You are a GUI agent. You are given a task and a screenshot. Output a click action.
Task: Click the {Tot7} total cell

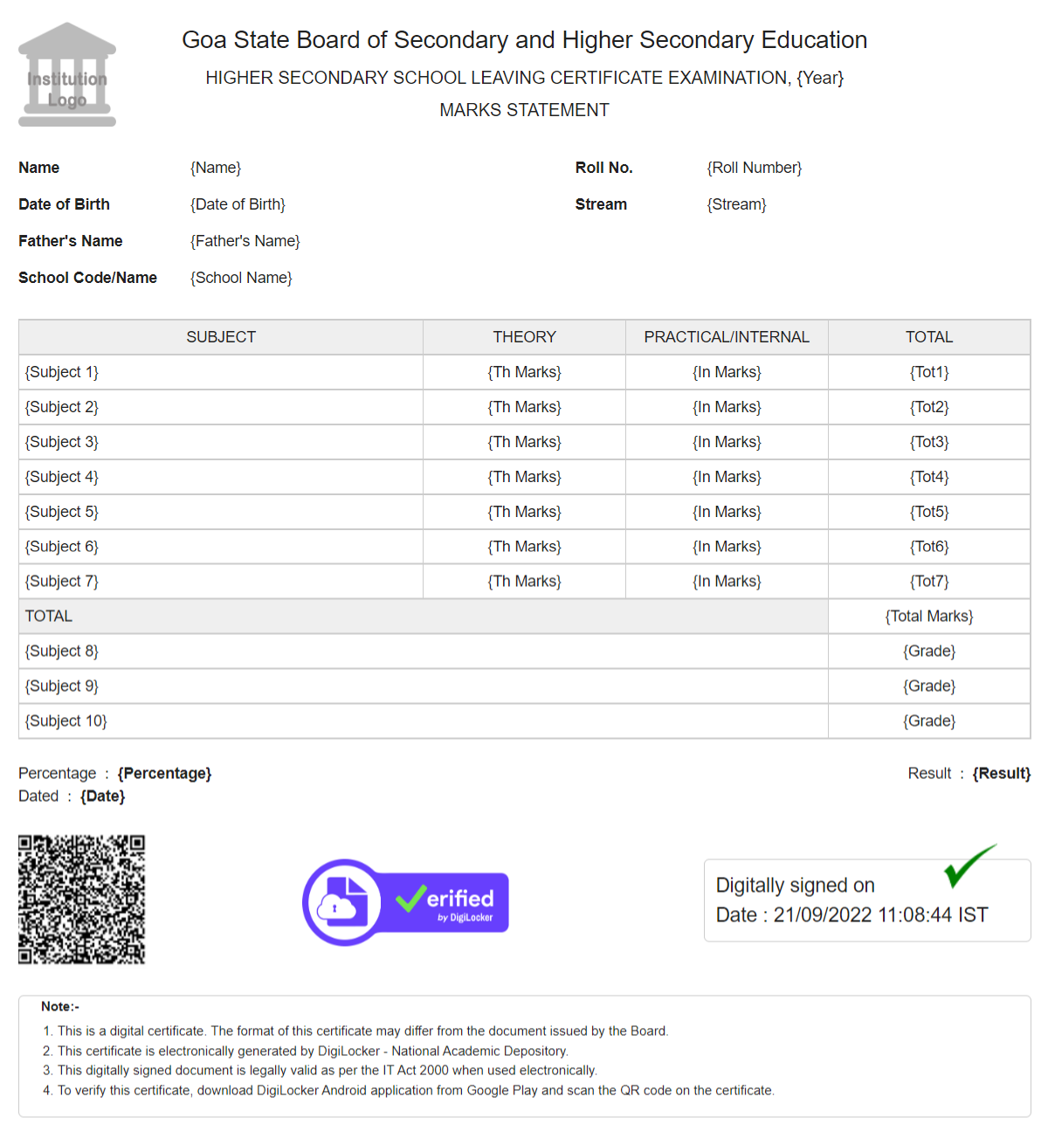pyautogui.click(x=928, y=582)
